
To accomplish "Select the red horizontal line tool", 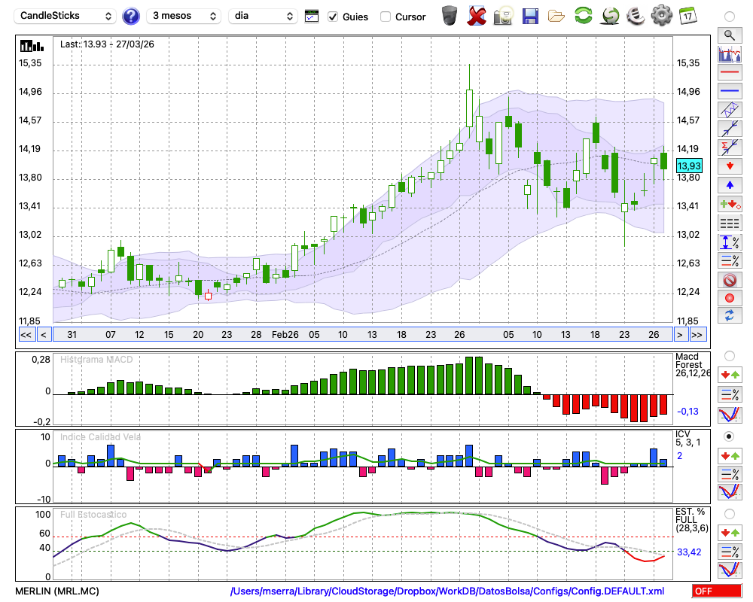I will pyautogui.click(x=729, y=73).
